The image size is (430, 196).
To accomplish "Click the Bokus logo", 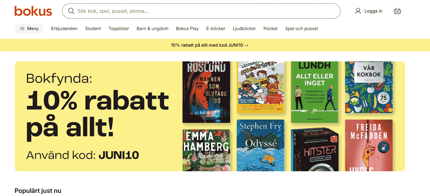I will click(x=33, y=11).
